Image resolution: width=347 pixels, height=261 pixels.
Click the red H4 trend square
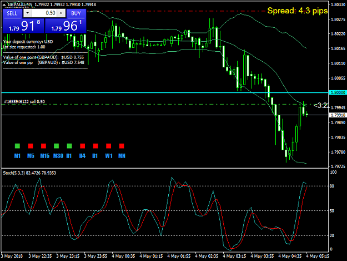(83, 146)
